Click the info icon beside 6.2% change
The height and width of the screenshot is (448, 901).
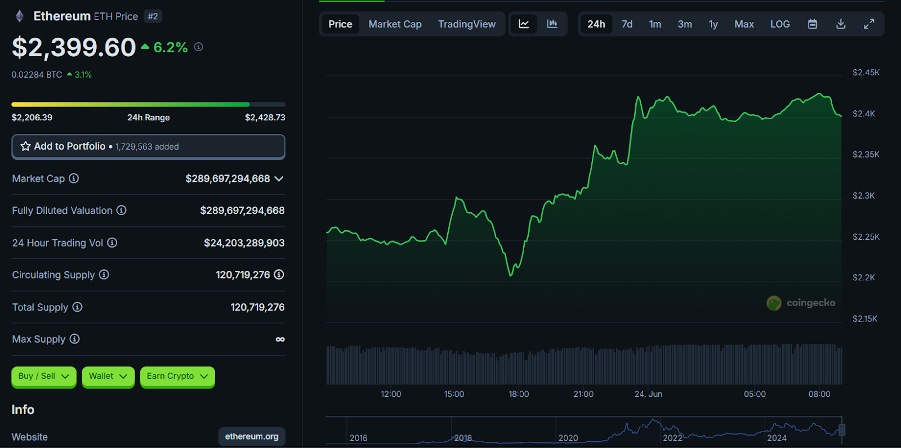tap(199, 47)
